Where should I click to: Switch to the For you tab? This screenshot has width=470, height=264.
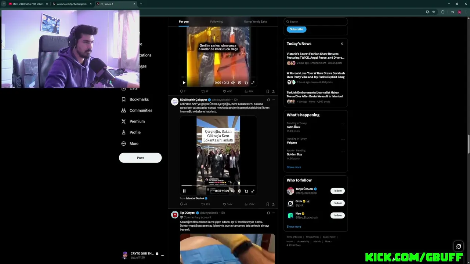184,22
